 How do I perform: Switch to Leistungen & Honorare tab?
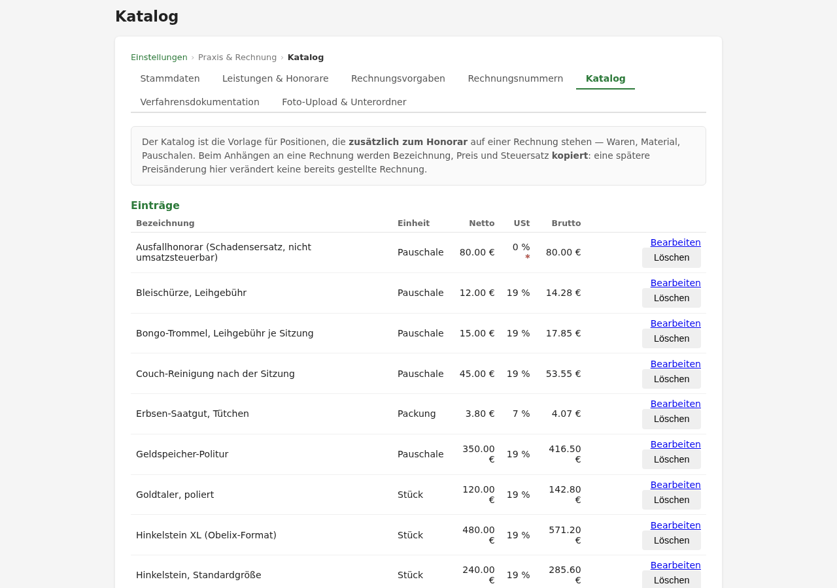(275, 78)
